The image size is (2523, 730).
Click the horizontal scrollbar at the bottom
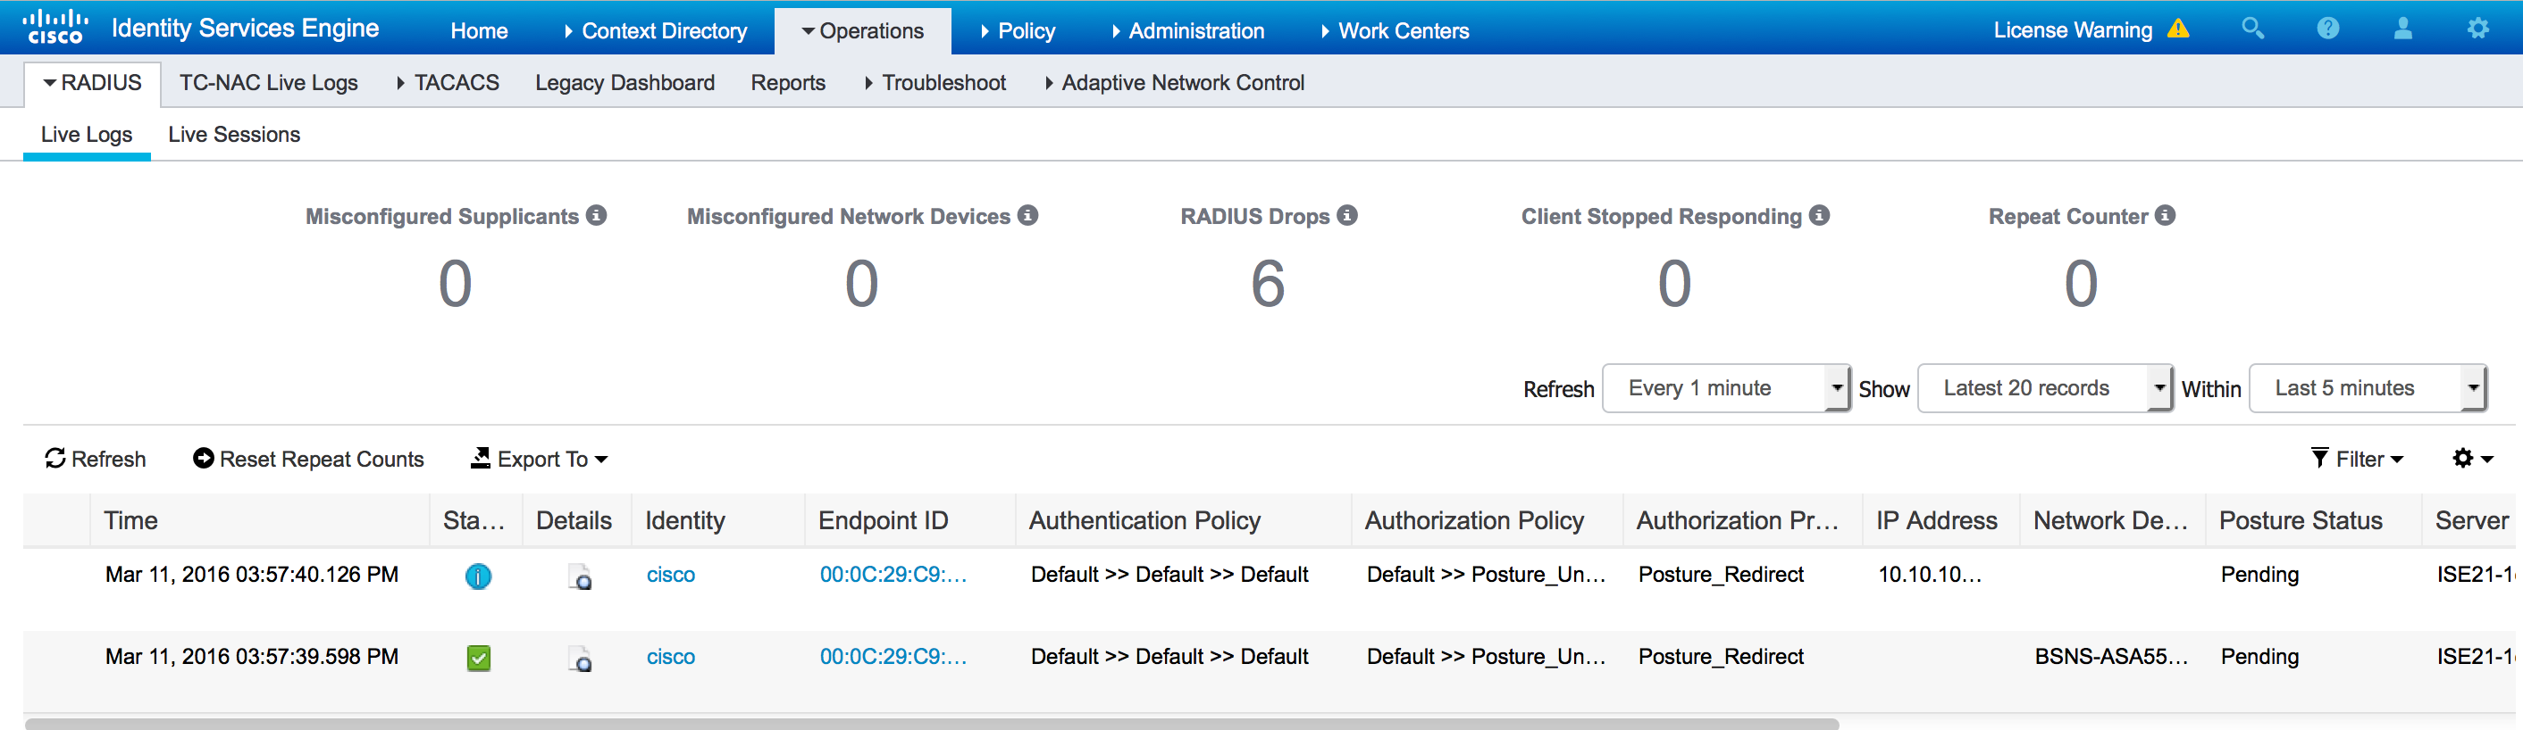pos(930,724)
